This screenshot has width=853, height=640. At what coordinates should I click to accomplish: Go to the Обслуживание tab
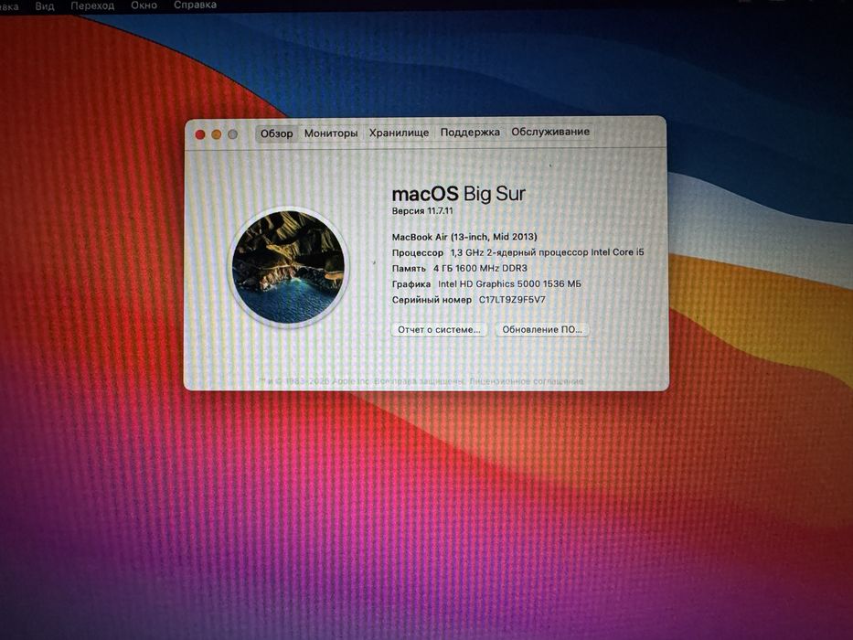click(x=550, y=131)
